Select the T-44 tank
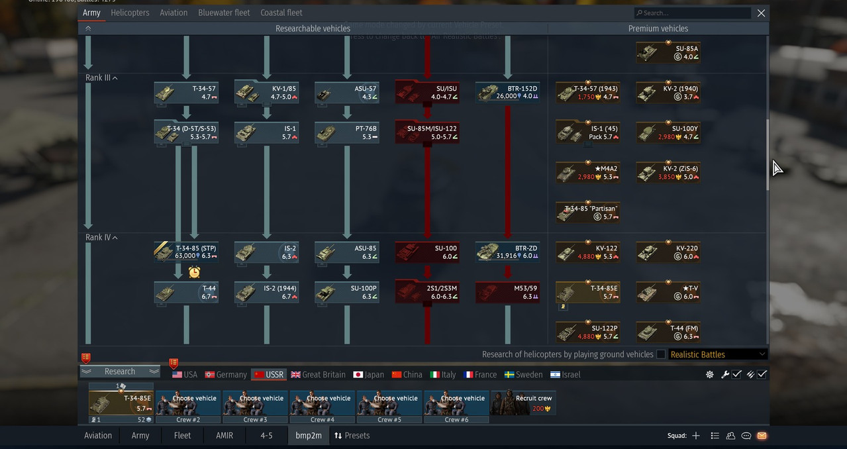Viewport: 847px width, 449px height. click(186, 292)
